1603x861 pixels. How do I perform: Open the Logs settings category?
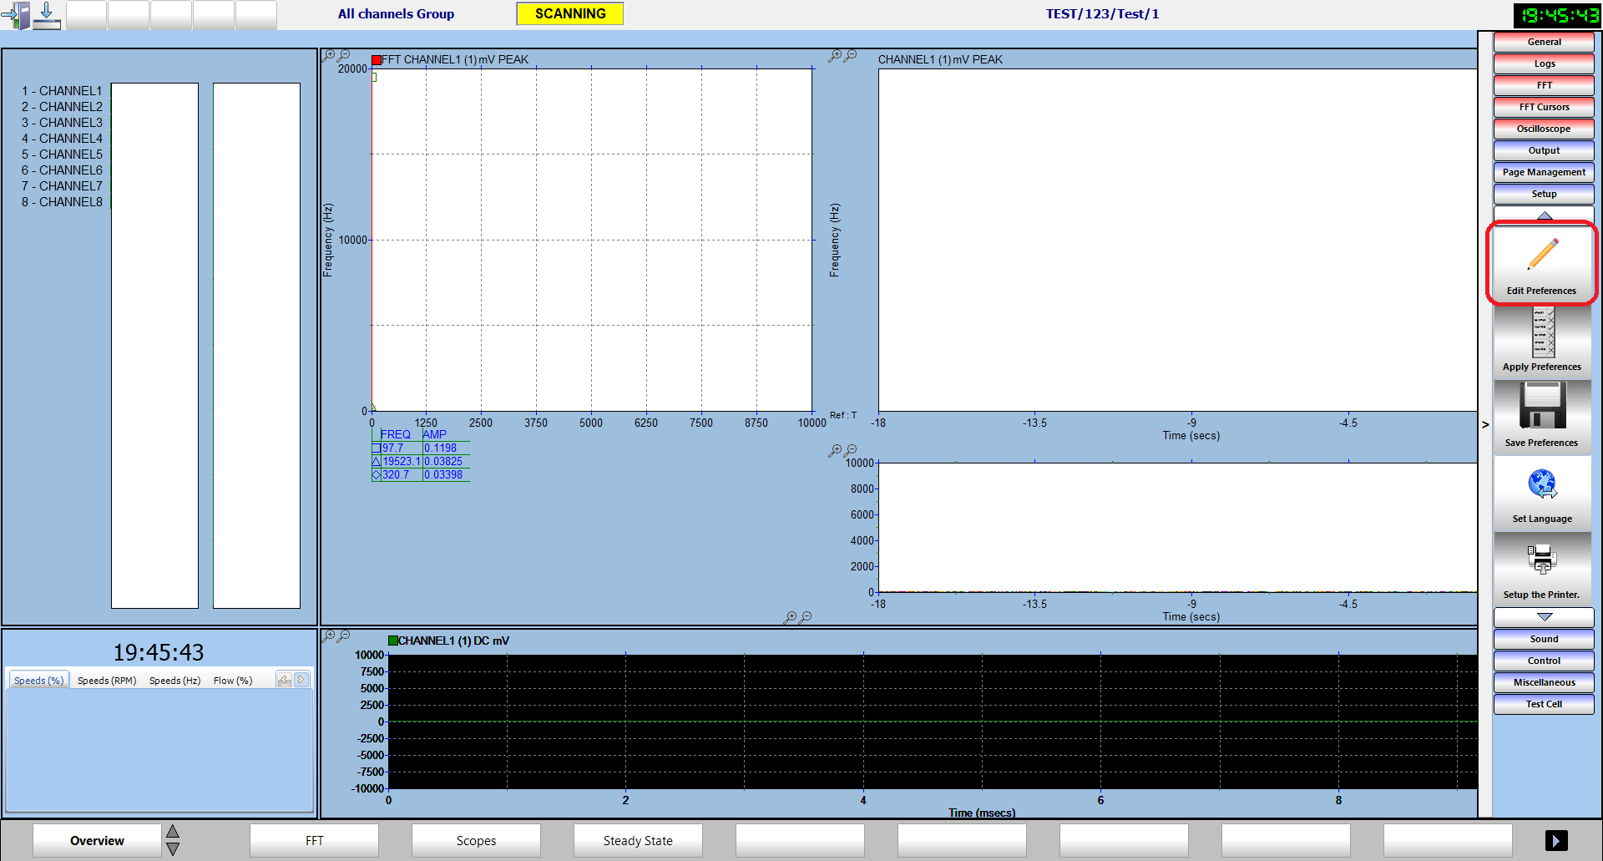coord(1544,63)
